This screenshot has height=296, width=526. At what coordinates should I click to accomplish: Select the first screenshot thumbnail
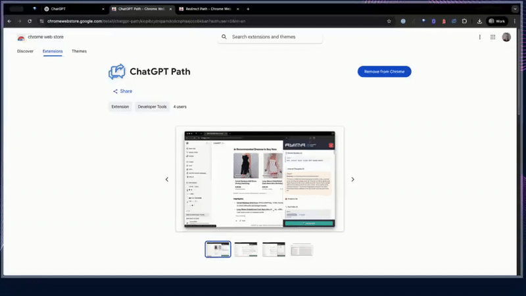(x=218, y=249)
